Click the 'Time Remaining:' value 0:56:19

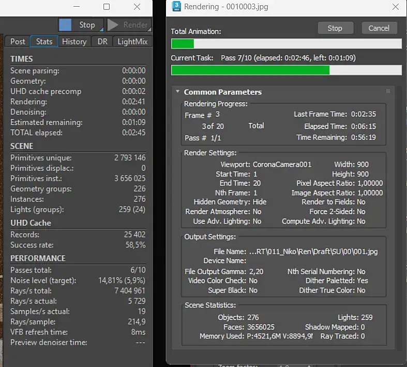pyautogui.click(x=364, y=137)
